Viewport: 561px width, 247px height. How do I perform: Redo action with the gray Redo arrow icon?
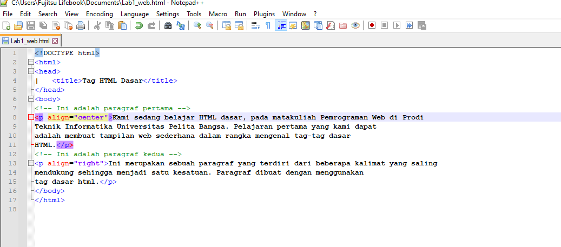pyautogui.click(x=151, y=25)
